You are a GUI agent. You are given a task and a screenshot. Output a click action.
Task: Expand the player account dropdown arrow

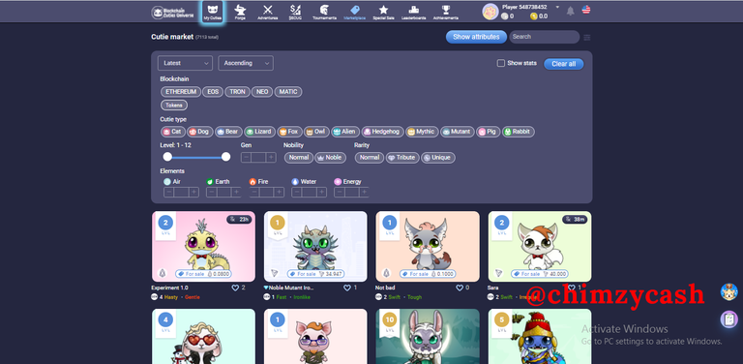pyautogui.click(x=557, y=7)
